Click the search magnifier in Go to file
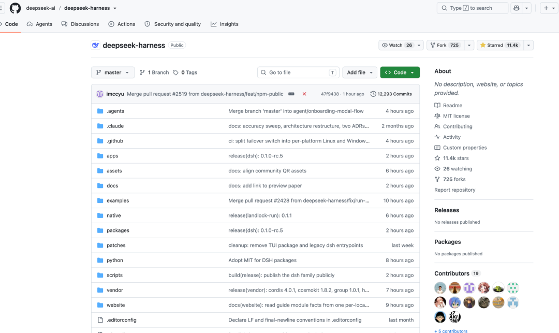 (x=263, y=73)
